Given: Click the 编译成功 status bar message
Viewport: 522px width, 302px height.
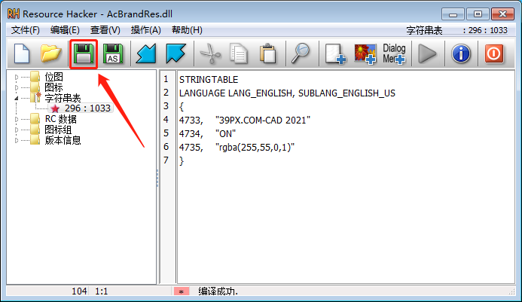Looking at the screenshot, I should (218, 291).
